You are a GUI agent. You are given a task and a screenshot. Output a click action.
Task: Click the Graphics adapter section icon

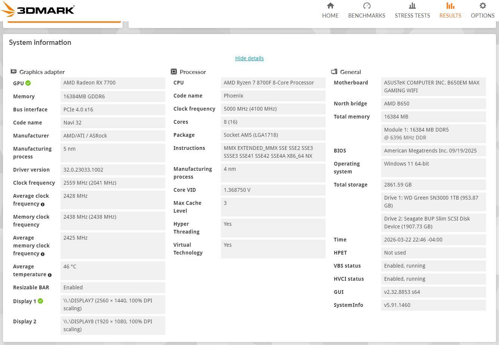[13, 71]
